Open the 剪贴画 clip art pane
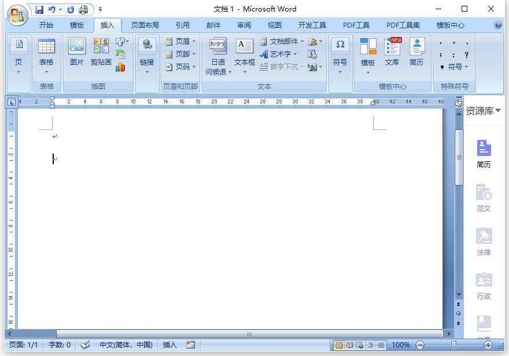 [x=101, y=52]
